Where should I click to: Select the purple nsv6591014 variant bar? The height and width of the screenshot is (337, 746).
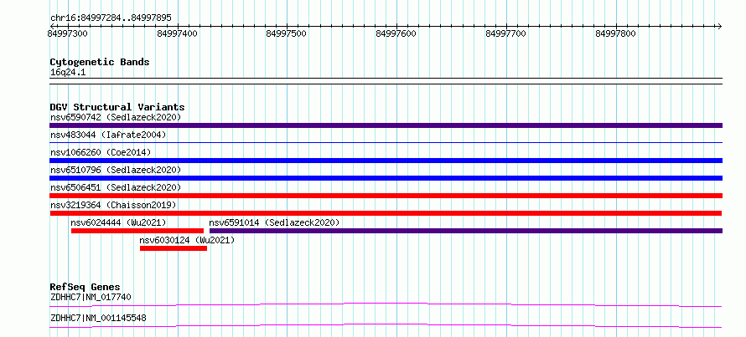coord(466,231)
